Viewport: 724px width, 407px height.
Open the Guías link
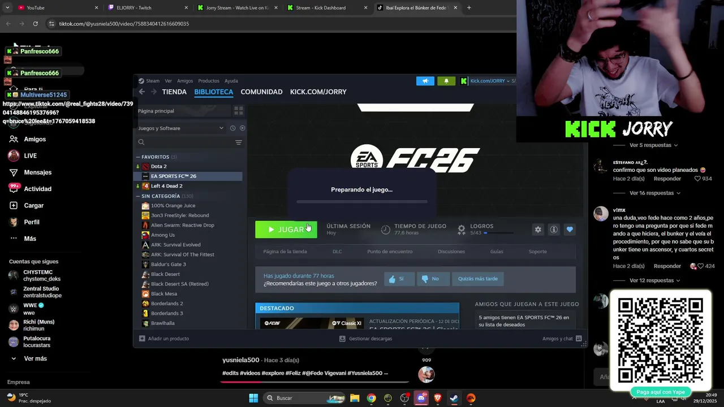click(x=497, y=252)
